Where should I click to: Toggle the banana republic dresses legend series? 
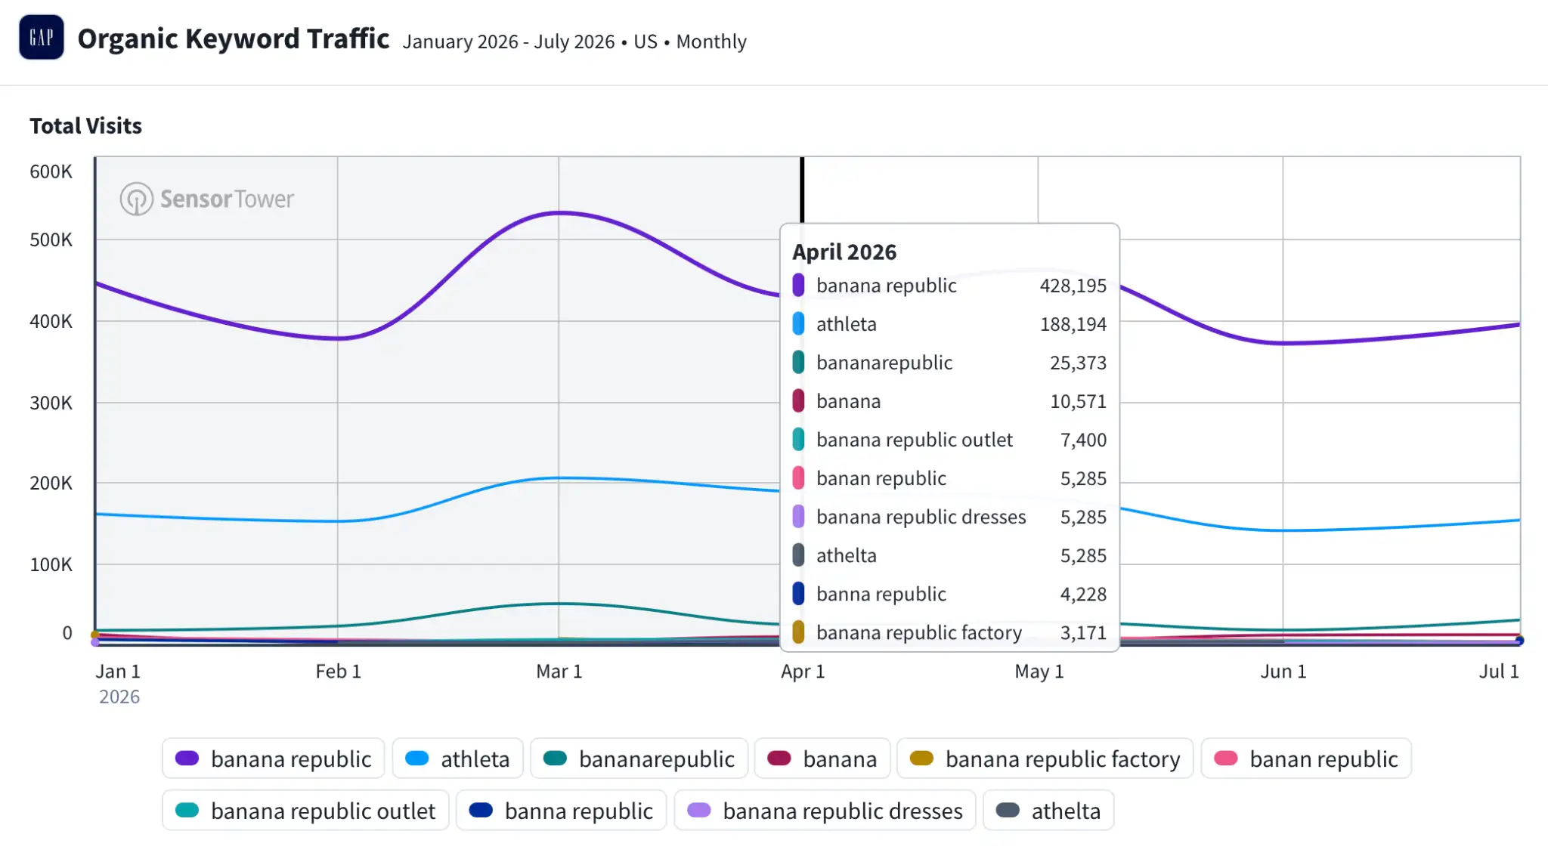click(x=825, y=811)
